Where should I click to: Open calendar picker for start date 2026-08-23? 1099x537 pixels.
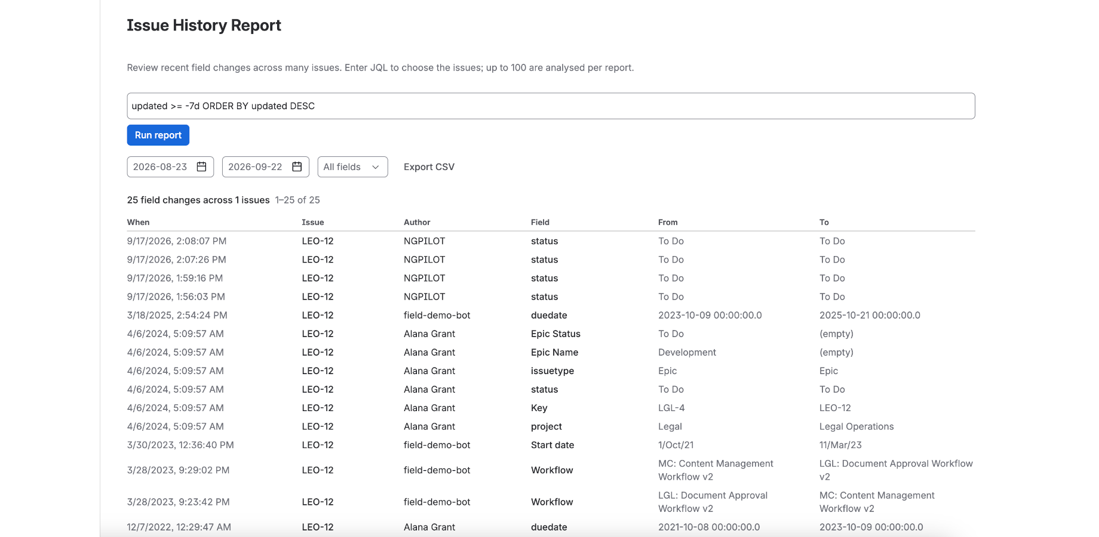(201, 167)
